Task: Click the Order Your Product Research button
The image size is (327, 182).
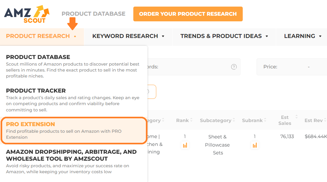Action: (188, 14)
